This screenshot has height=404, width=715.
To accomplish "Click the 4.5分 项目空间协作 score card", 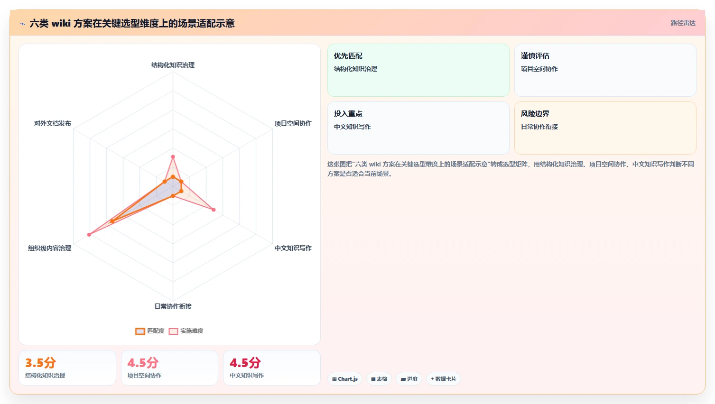I will [169, 368].
